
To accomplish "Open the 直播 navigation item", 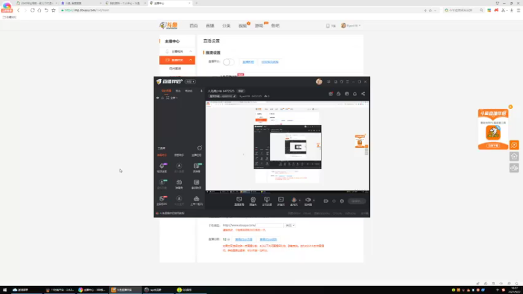I will pos(210,25).
